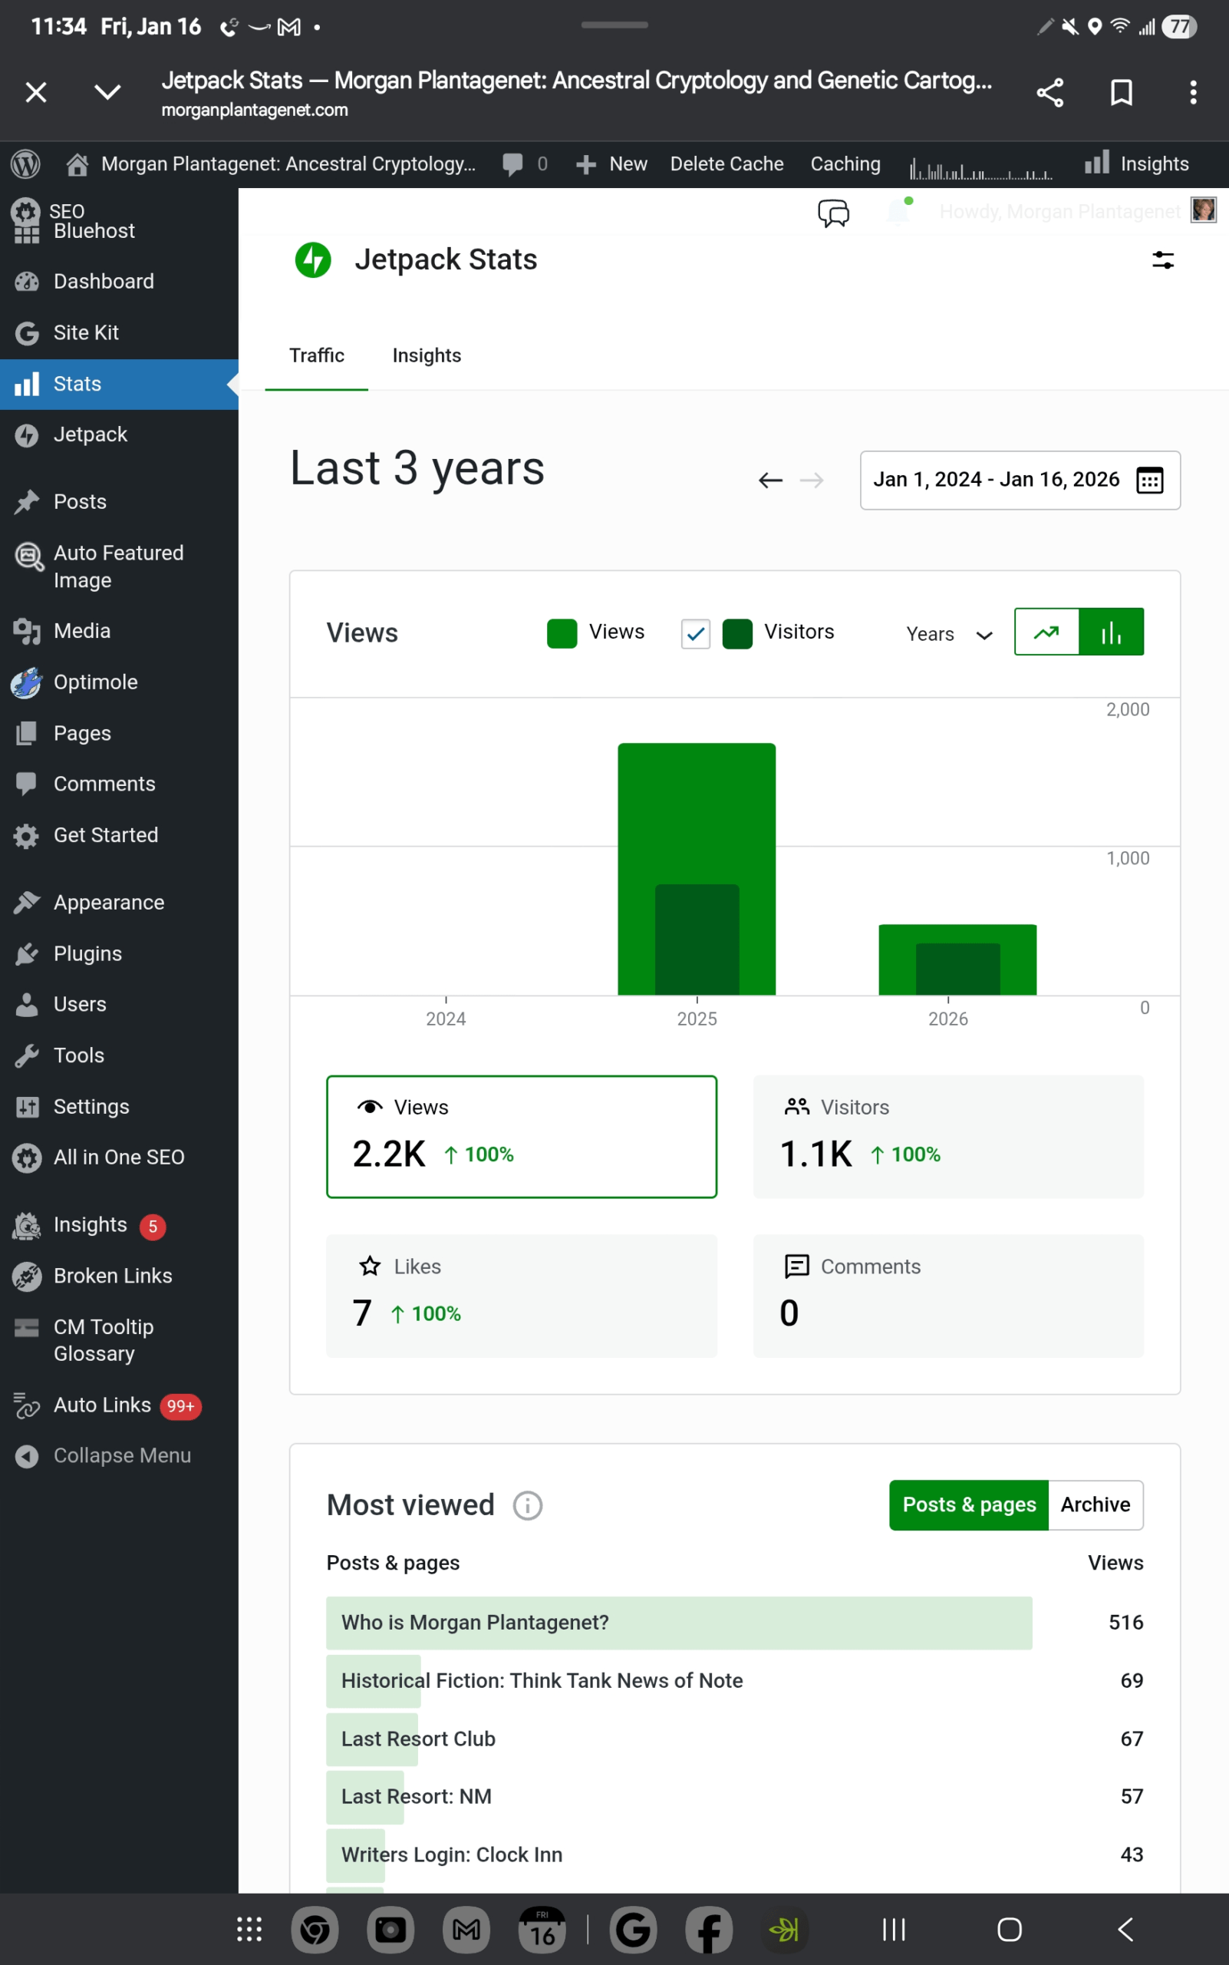Select the Visitors stat card
Image resolution: width=1229 pixels, height=1965 pixels.
(947, 1136)
